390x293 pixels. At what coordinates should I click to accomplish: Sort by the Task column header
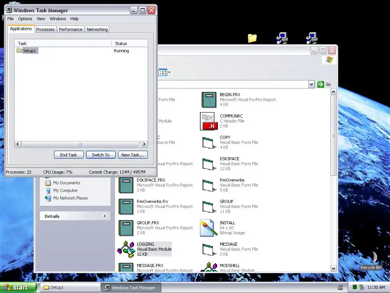[x=63, y=43]
